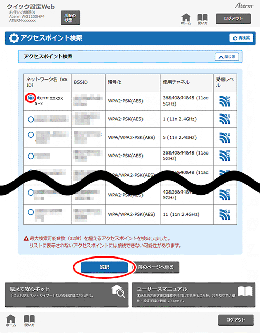Open the 使い方 book icon in top header

[x=202, y=19]
